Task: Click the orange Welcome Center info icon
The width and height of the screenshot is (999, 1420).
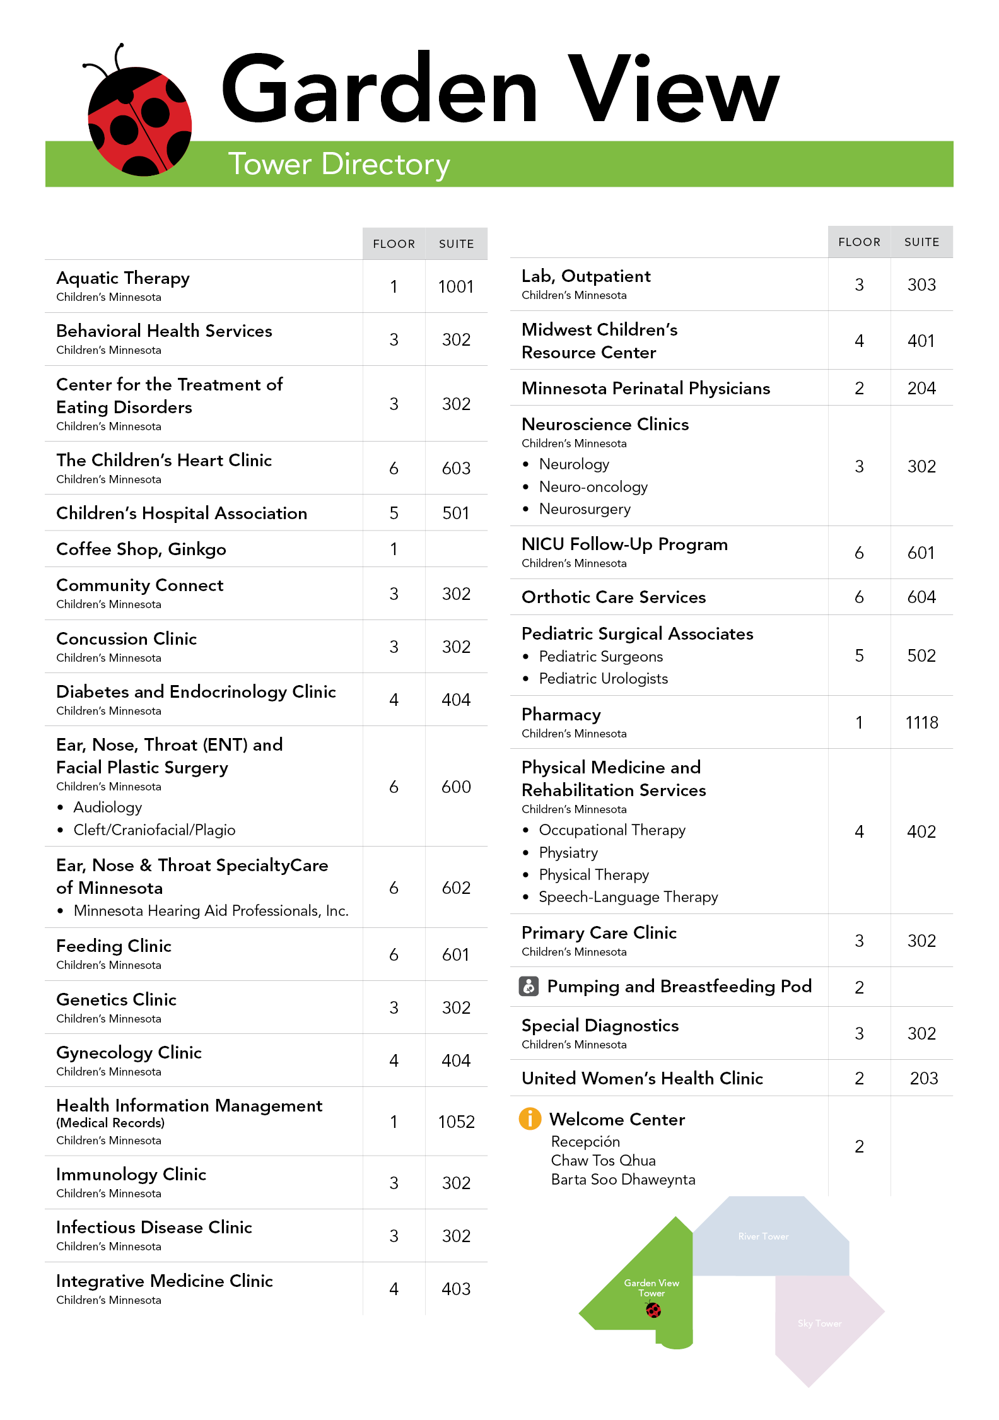Action: point(530,1118)
